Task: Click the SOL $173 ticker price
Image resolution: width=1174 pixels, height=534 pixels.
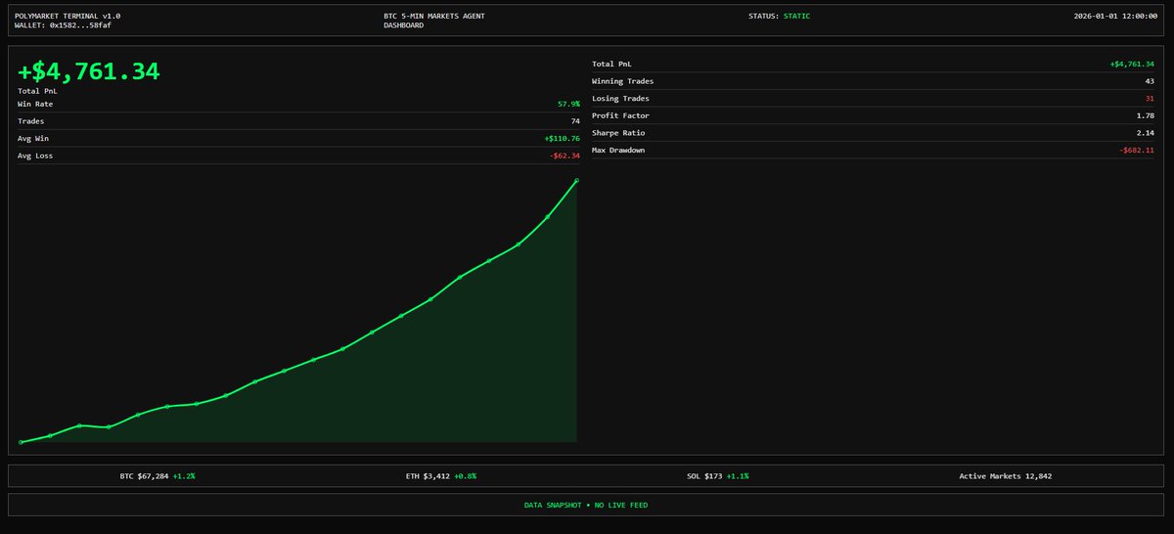Action: click(x=704, y=476)
